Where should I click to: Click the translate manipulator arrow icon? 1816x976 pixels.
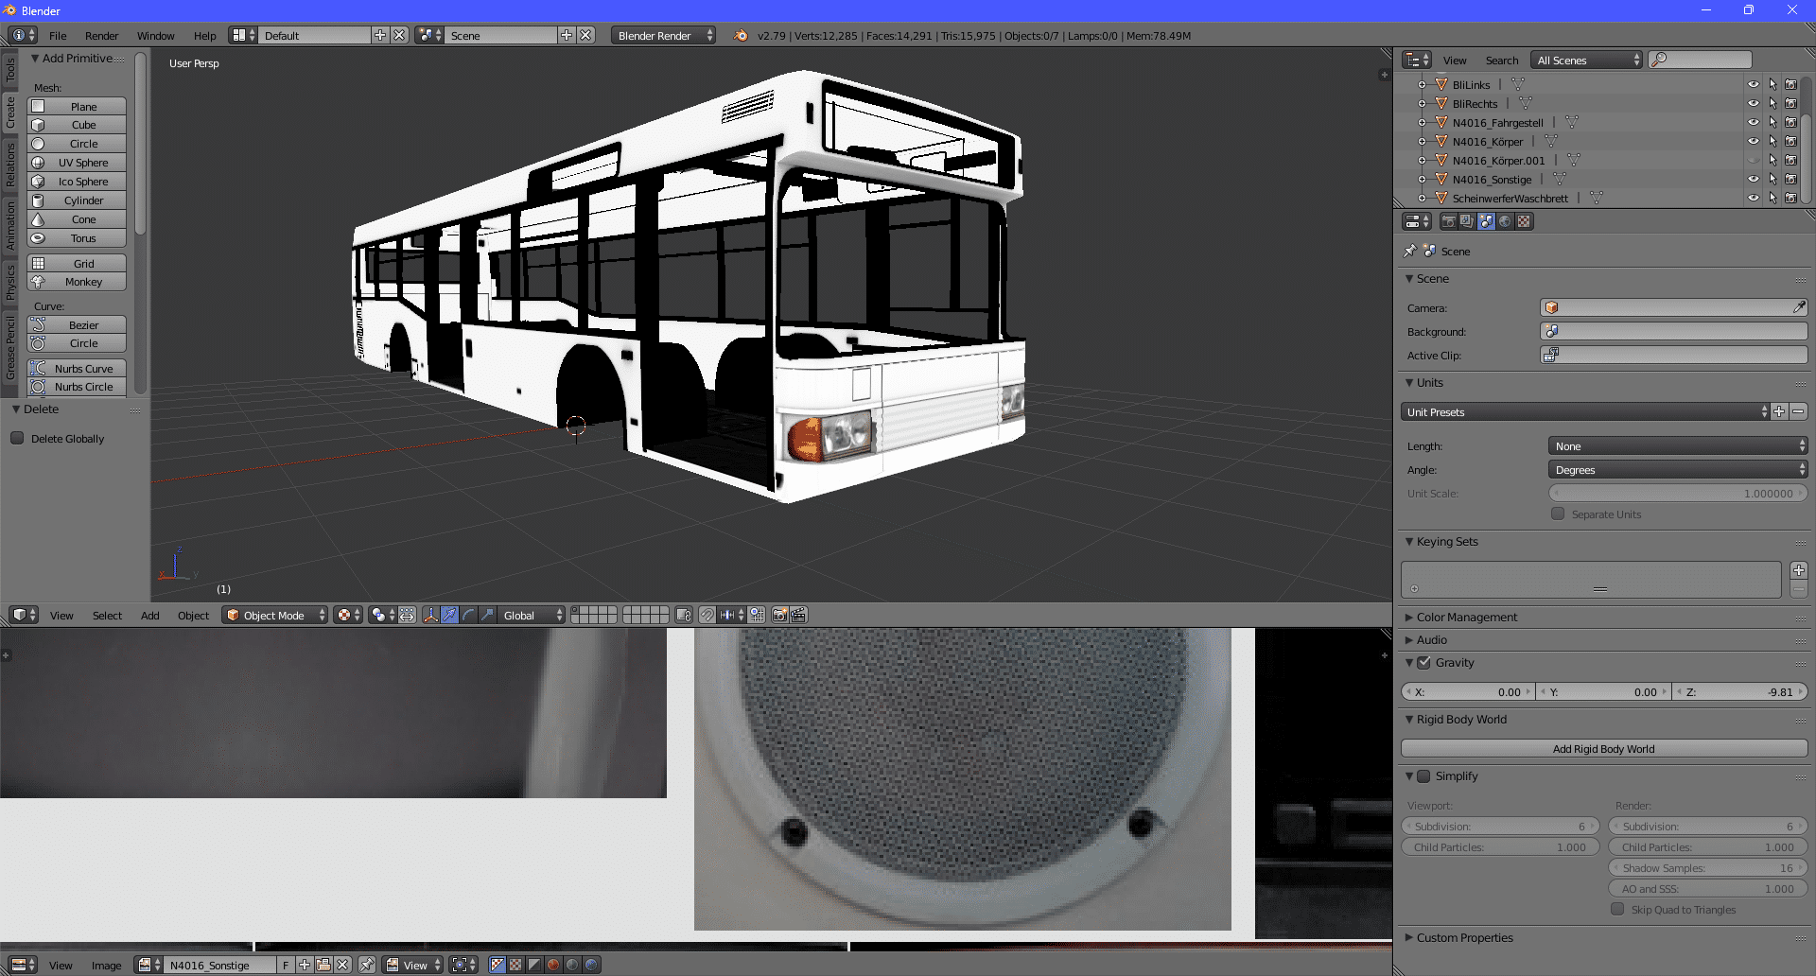click(449, 615)
